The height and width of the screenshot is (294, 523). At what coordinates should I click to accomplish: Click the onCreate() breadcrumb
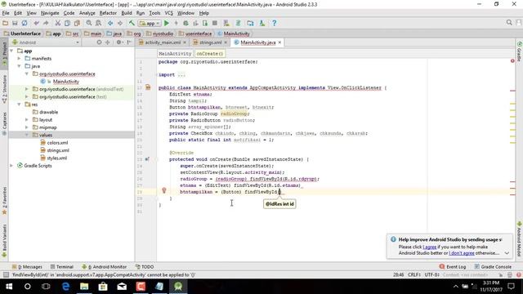tap(210, 53)
